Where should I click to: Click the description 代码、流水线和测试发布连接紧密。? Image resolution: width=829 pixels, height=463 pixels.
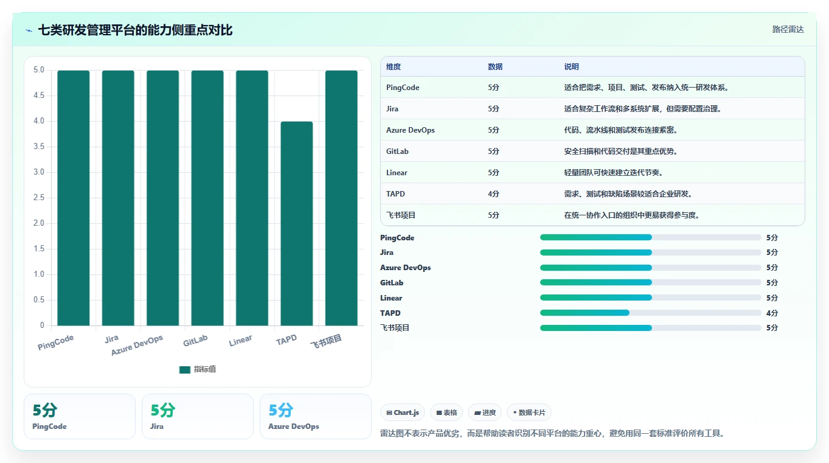[x=621, y=130]
